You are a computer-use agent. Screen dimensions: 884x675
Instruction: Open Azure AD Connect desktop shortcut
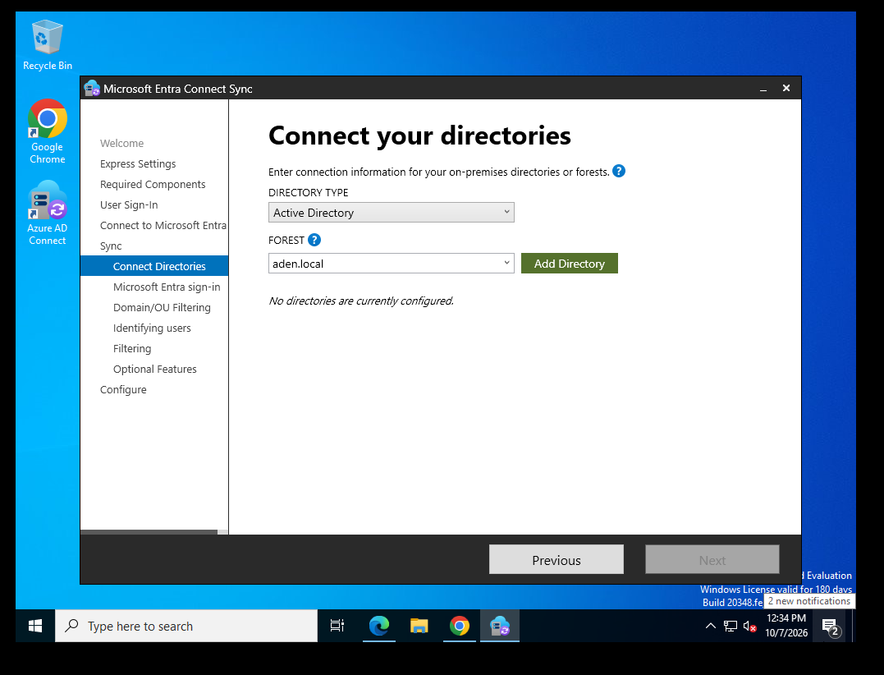(48, 213)
